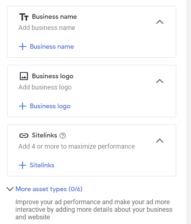Viewport: 191px width, 224px height.
Task: Click the plus icon beside Sitelinks
Action: tap(23, 165)
